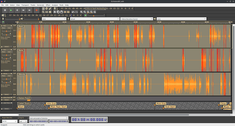Viewport: 235px width, 126px height.
Task: Play-at-speed green button
Action: 85,15
